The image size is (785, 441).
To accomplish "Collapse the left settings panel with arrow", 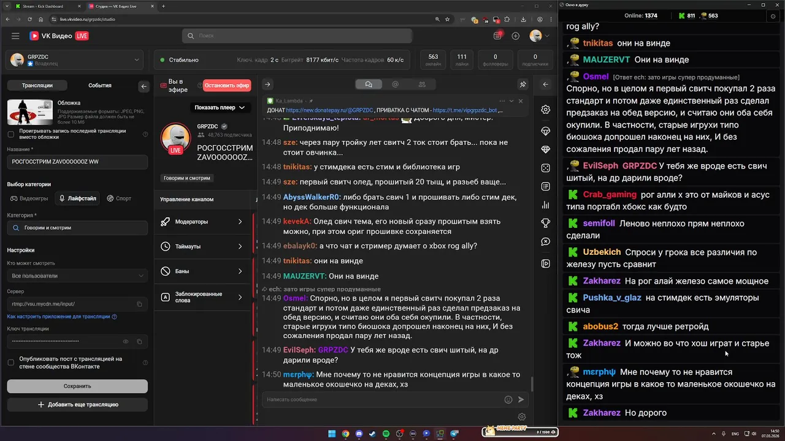I will tap(144, 86).
